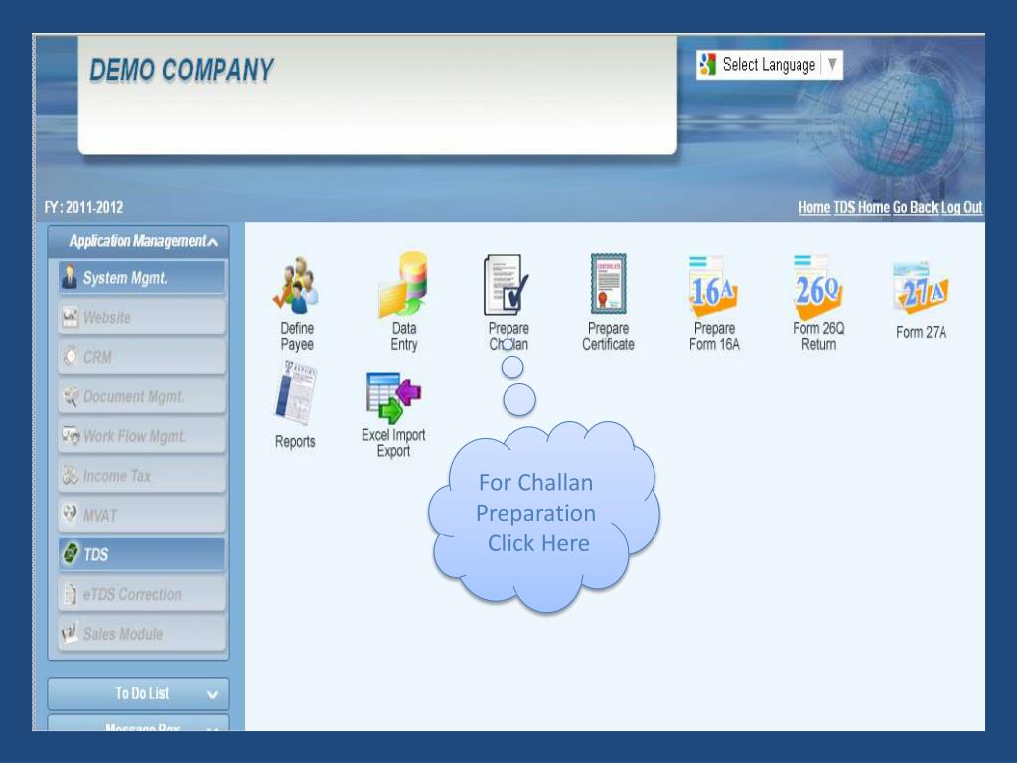Open the Prepare Certificate icon
Screen dimensions: 1017x763
(x=609, y=284)
